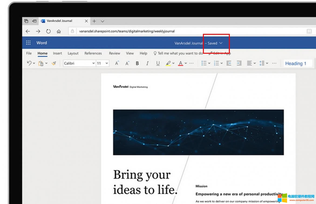The height and width of the screenshot is (204, 316).
Task: Click the Grow Font icon
Action: tap(117, 63)
